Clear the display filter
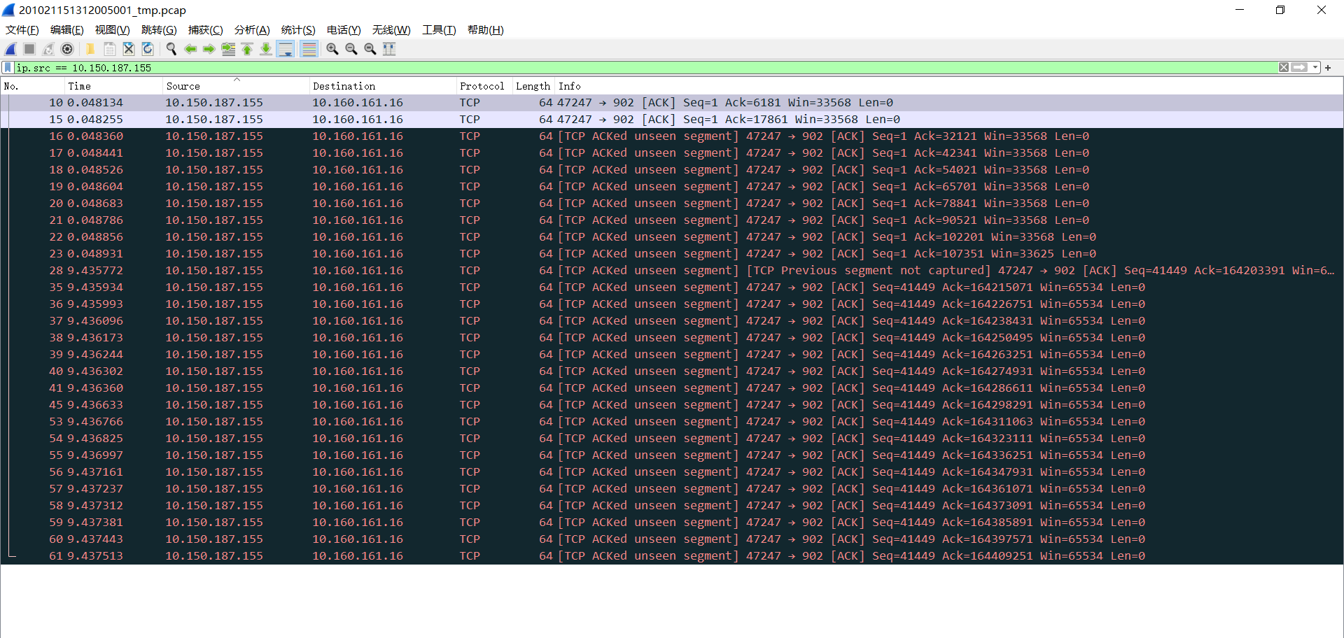The width and height of the screenshot is (1344, 638). point(1284,68)
